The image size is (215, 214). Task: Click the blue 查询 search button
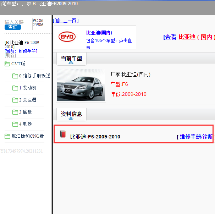(x=13, y=27)
